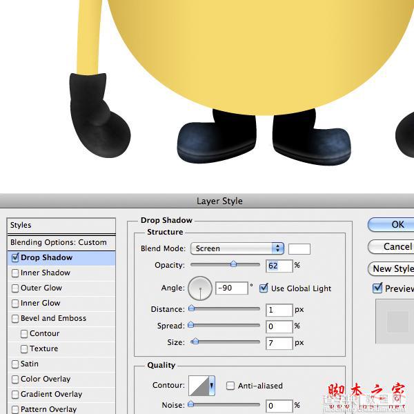The width and height of the screenshot is (414, 414).
Task: Click the Opacity slider handle
Action: (x=233, y=264)
